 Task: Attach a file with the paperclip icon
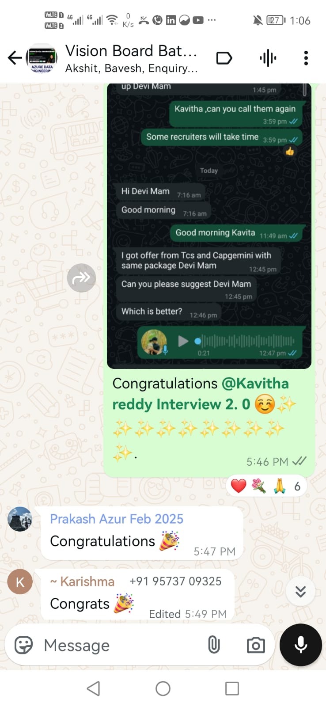point(214,645)
